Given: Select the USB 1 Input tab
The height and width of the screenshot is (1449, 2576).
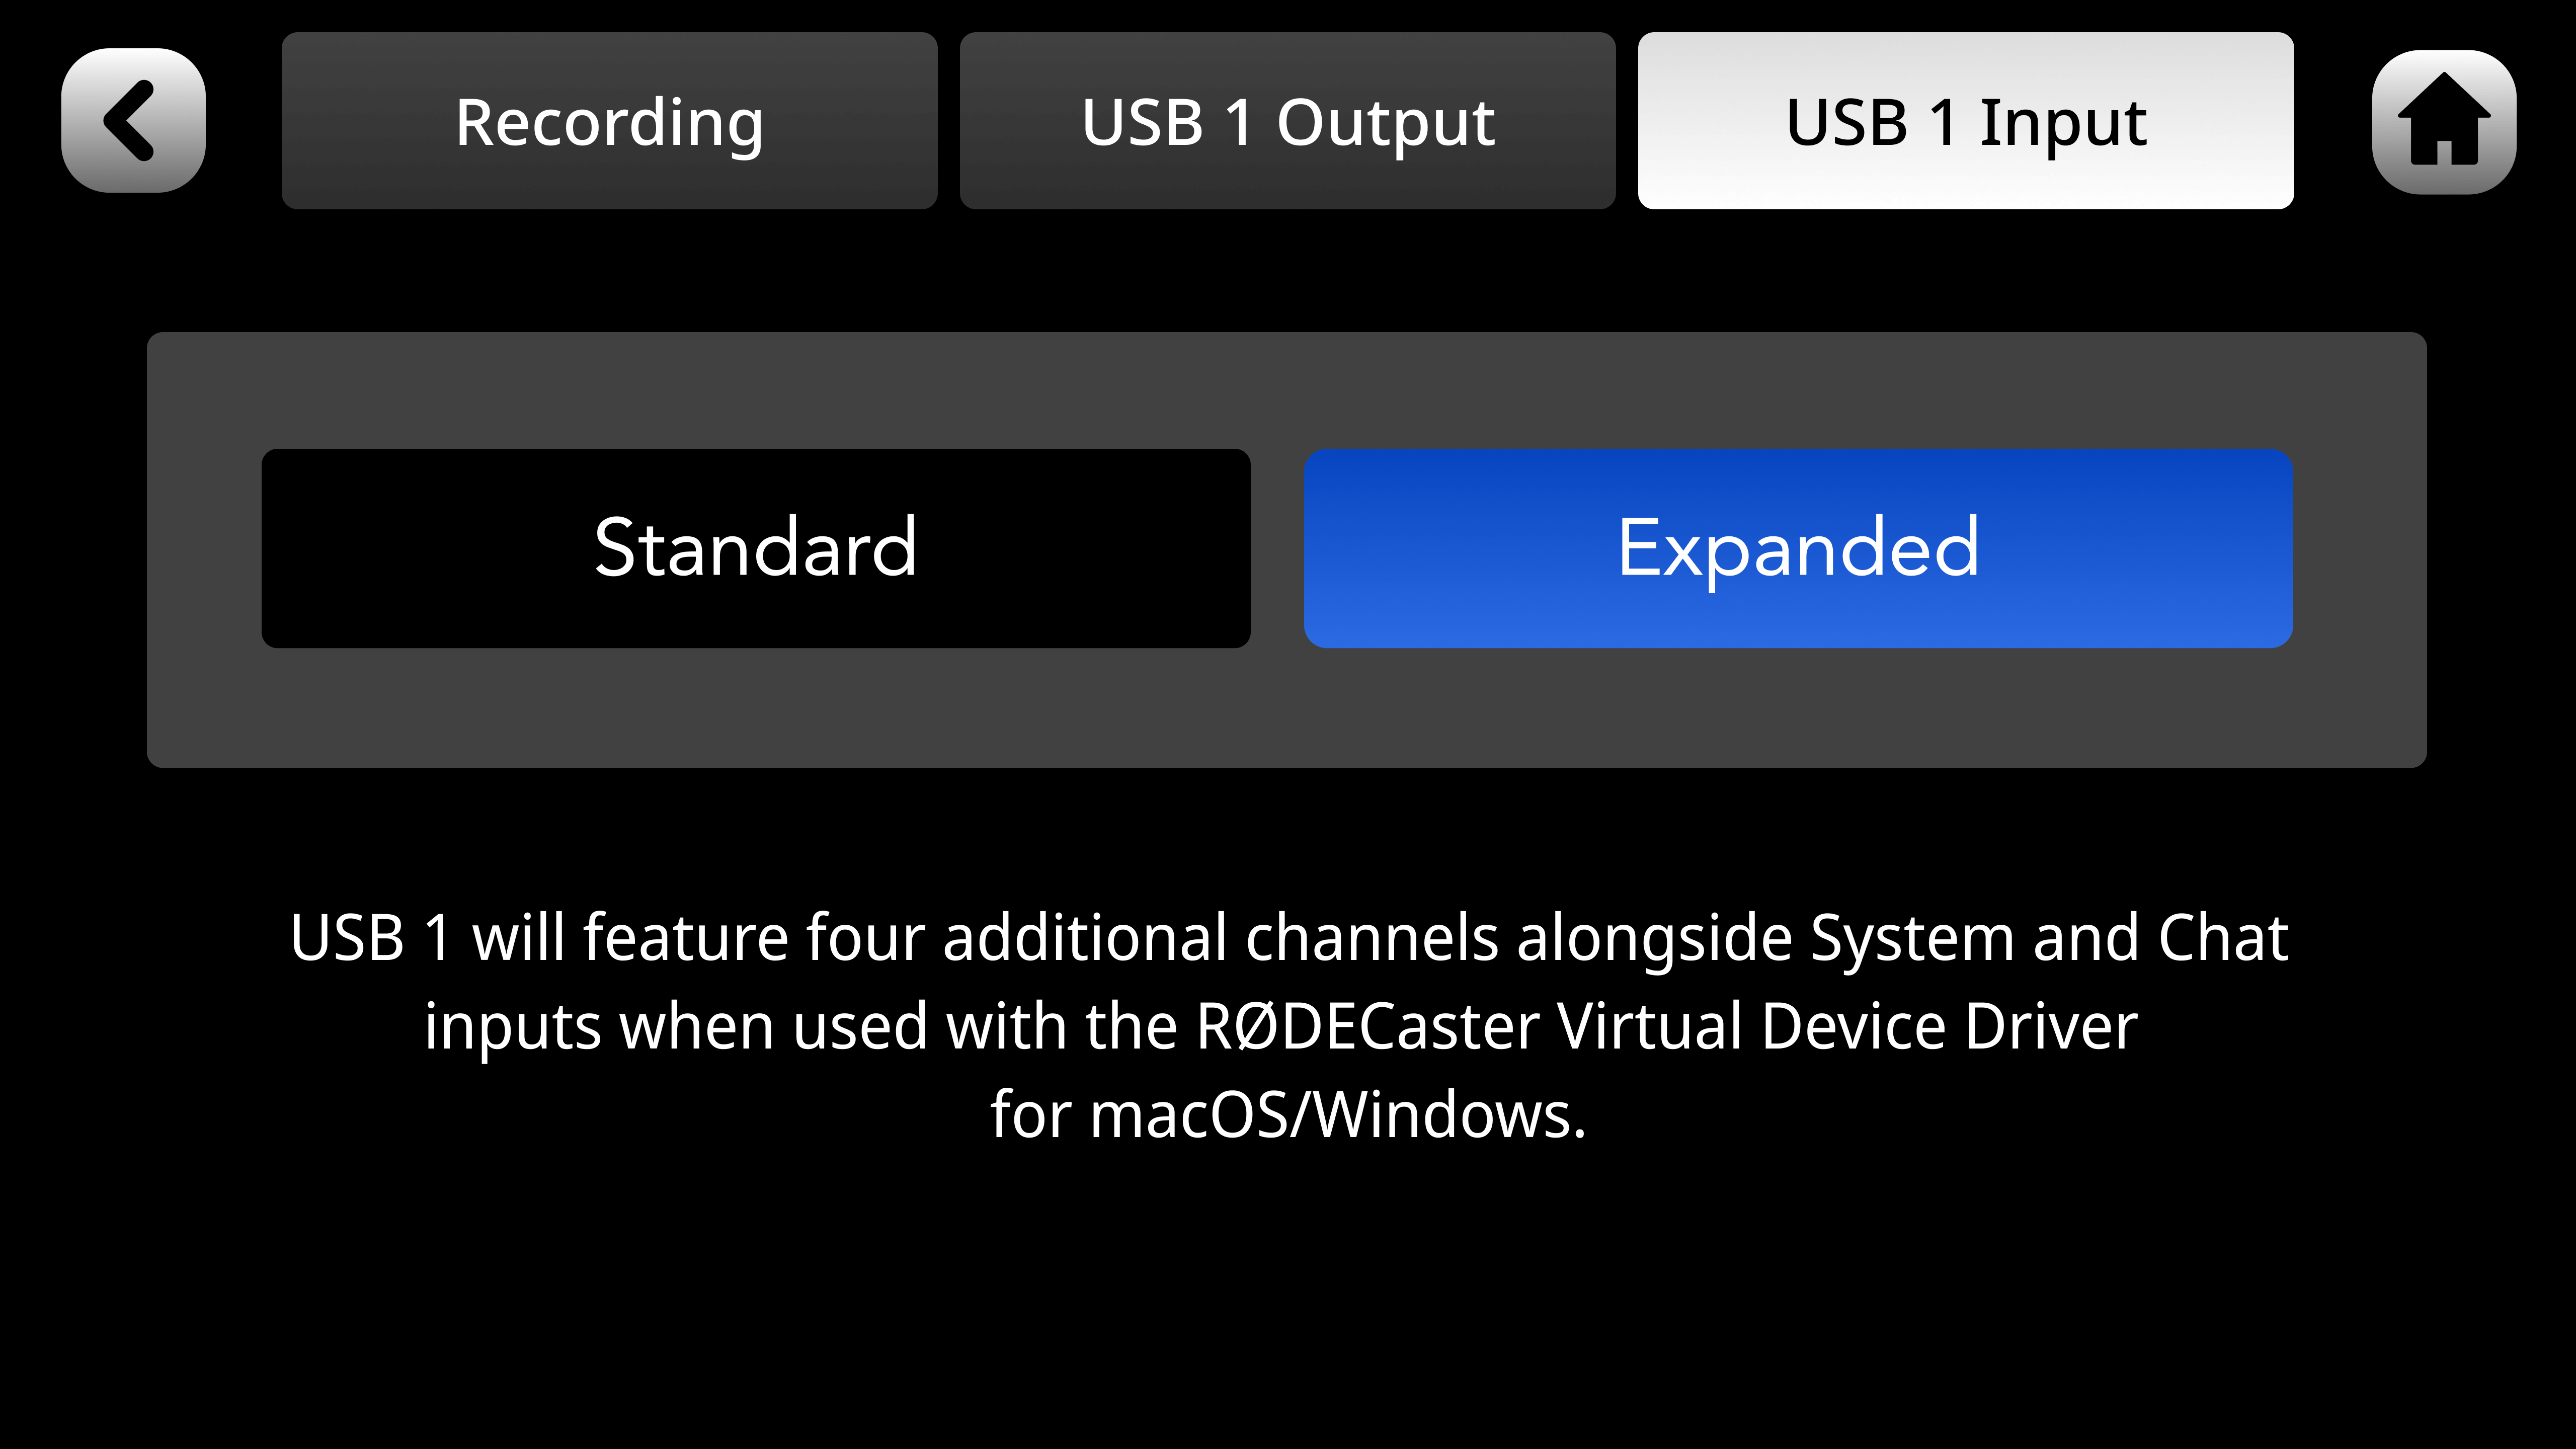Looking at the screenshot, I should tap(1965, 121).
